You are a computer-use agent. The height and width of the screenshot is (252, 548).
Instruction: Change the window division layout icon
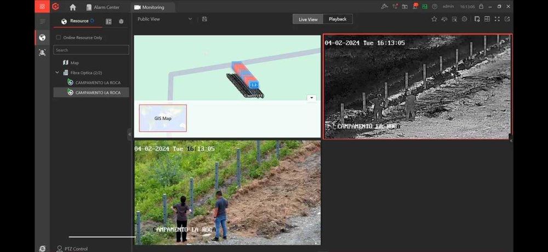[x=487, y=19]
